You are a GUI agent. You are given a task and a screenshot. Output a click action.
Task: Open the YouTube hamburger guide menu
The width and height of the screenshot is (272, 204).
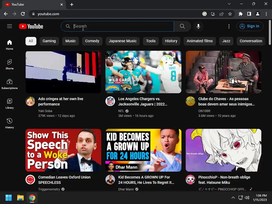(10, 26)
